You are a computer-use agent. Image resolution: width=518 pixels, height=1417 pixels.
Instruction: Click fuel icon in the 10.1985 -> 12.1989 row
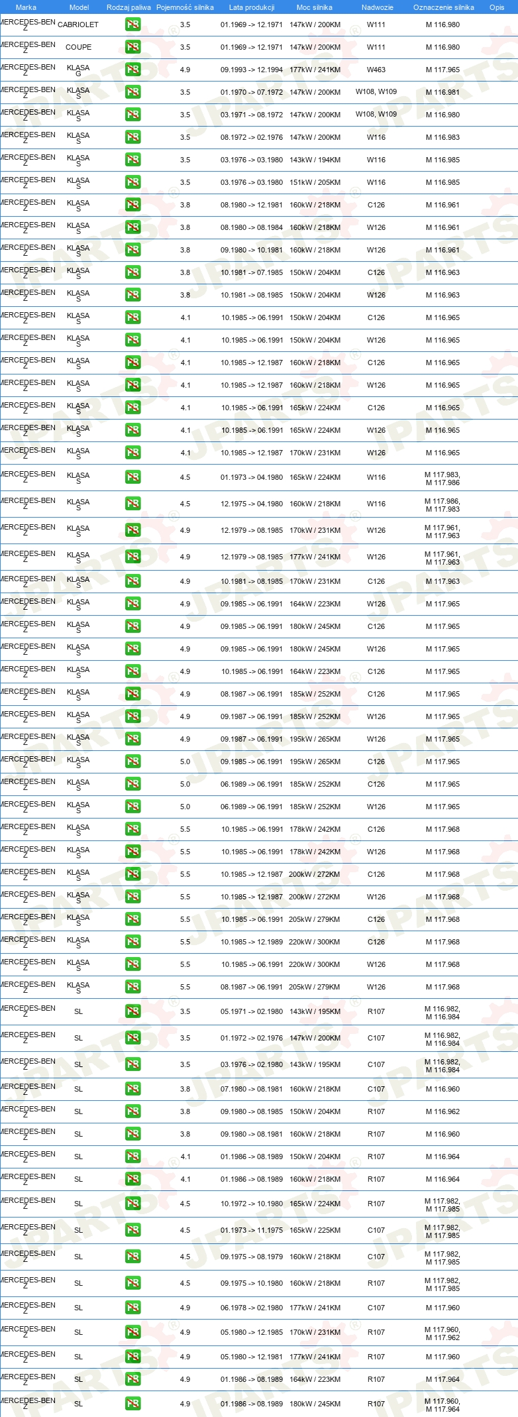[x=133, y=942]
